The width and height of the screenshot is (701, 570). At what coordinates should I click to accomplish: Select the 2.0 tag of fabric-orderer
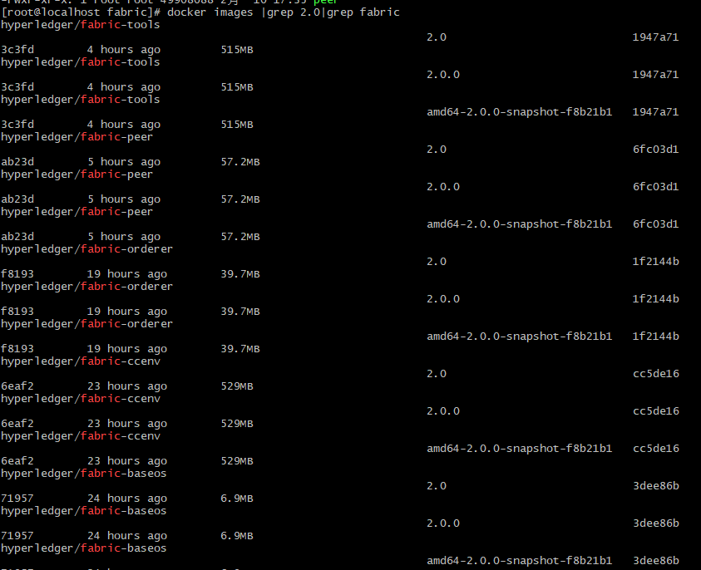point(437,262)
